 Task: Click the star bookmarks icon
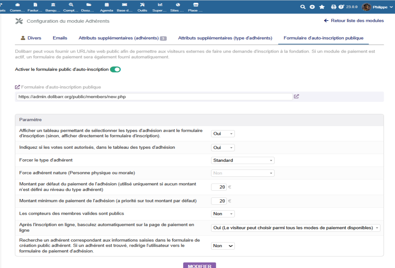click(322, 7)
